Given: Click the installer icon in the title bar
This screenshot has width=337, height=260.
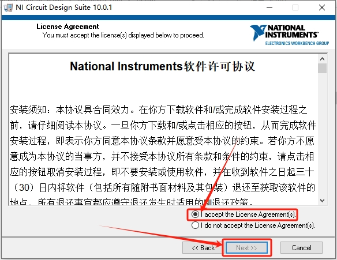Looking at the screenshot, I should (9, 7).
